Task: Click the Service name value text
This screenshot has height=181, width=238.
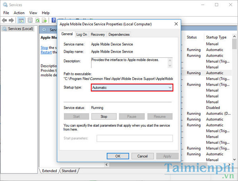Action: [112, 44]
